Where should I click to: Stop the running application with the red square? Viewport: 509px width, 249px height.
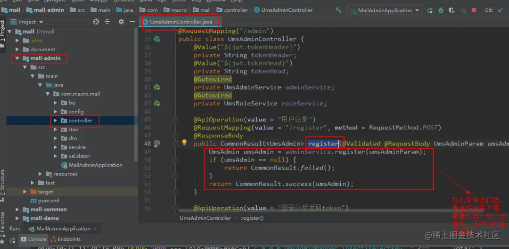(474, 10)
